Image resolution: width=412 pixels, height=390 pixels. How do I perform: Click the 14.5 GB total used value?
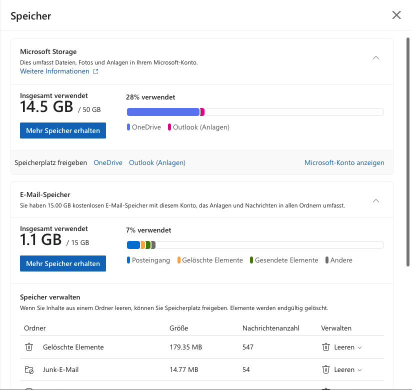tap(46, 106)
